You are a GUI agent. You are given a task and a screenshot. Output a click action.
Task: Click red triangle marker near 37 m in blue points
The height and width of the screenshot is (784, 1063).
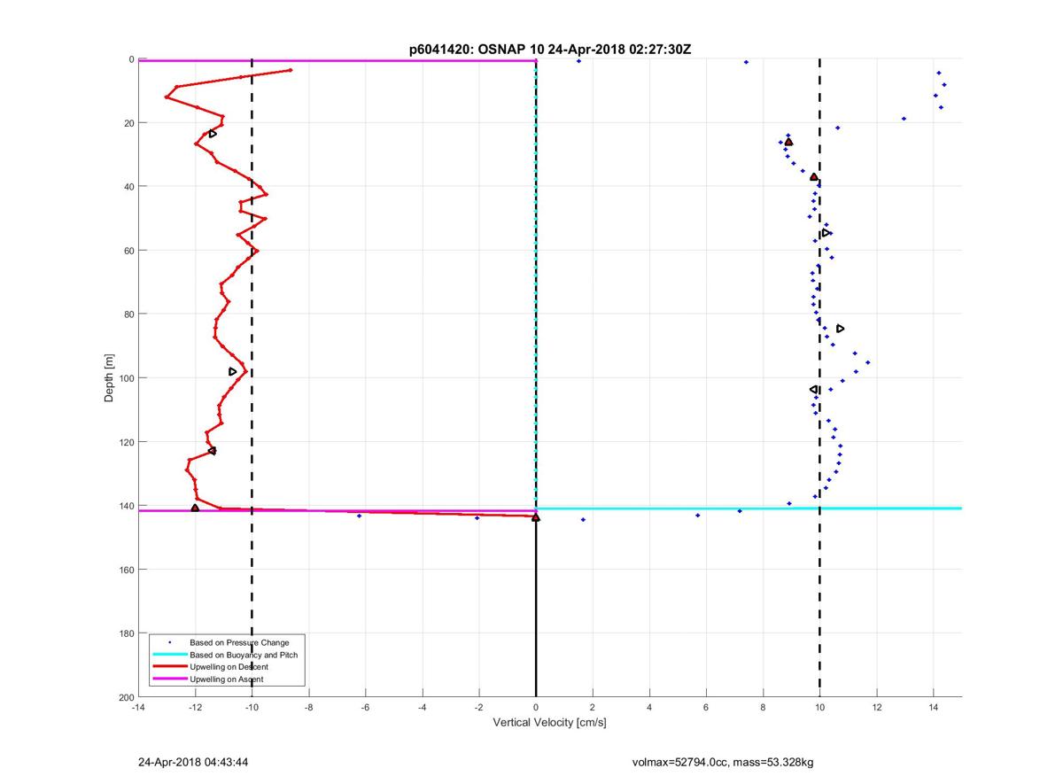click(x=814, y=177)
